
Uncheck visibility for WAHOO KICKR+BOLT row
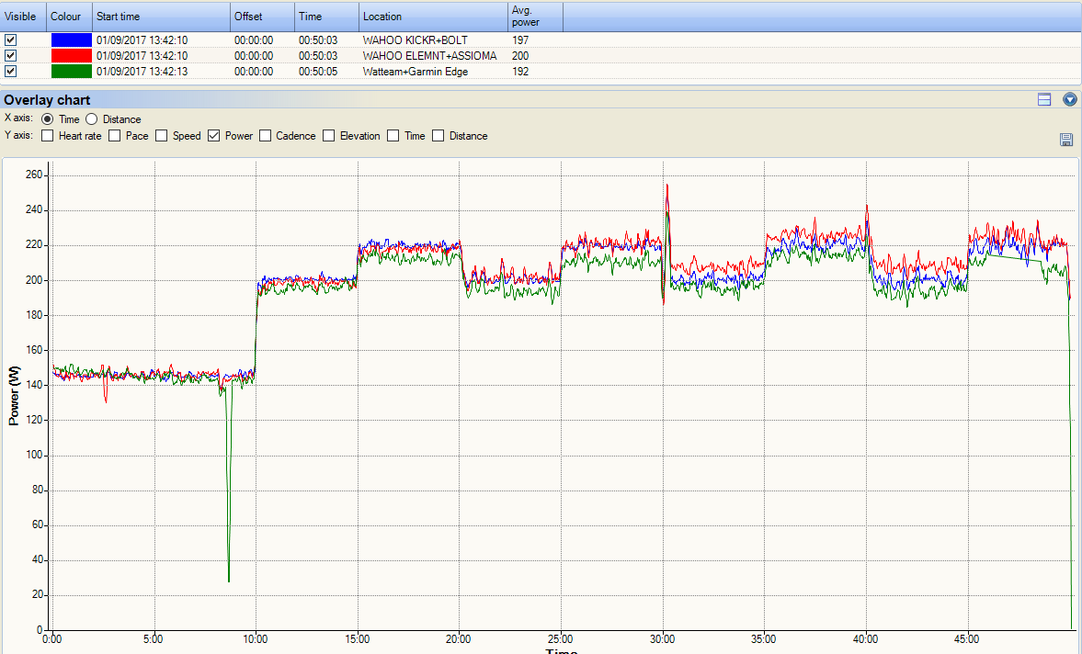(10, 40)
